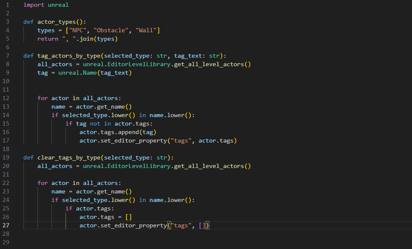The width and height of the screenshot is (412, 249).
Task: Click the string "NPC" in types list
Action: pyautogui.click(x=78, y=31)
